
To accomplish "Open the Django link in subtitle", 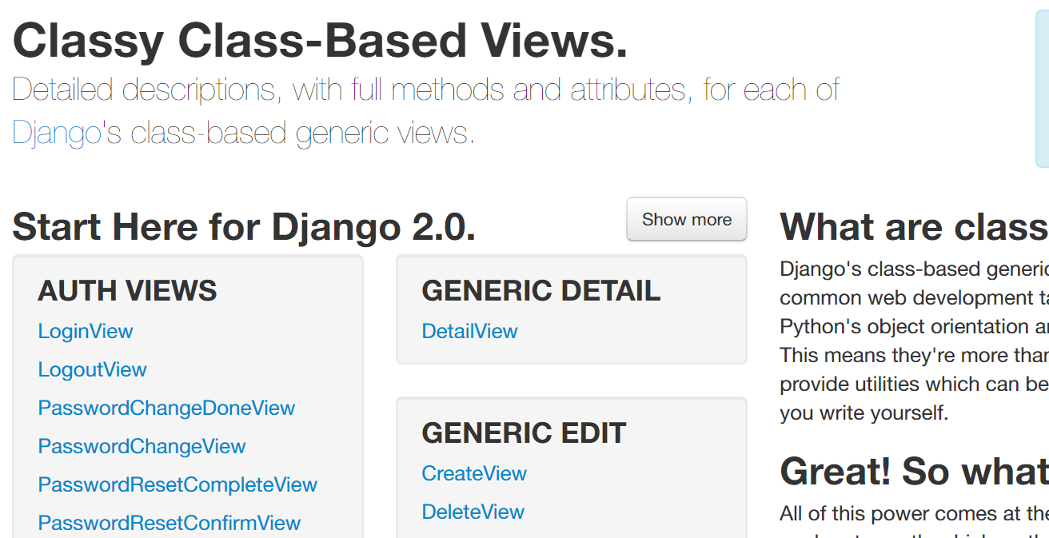I will pyautogui.click(x=57, y=133).
